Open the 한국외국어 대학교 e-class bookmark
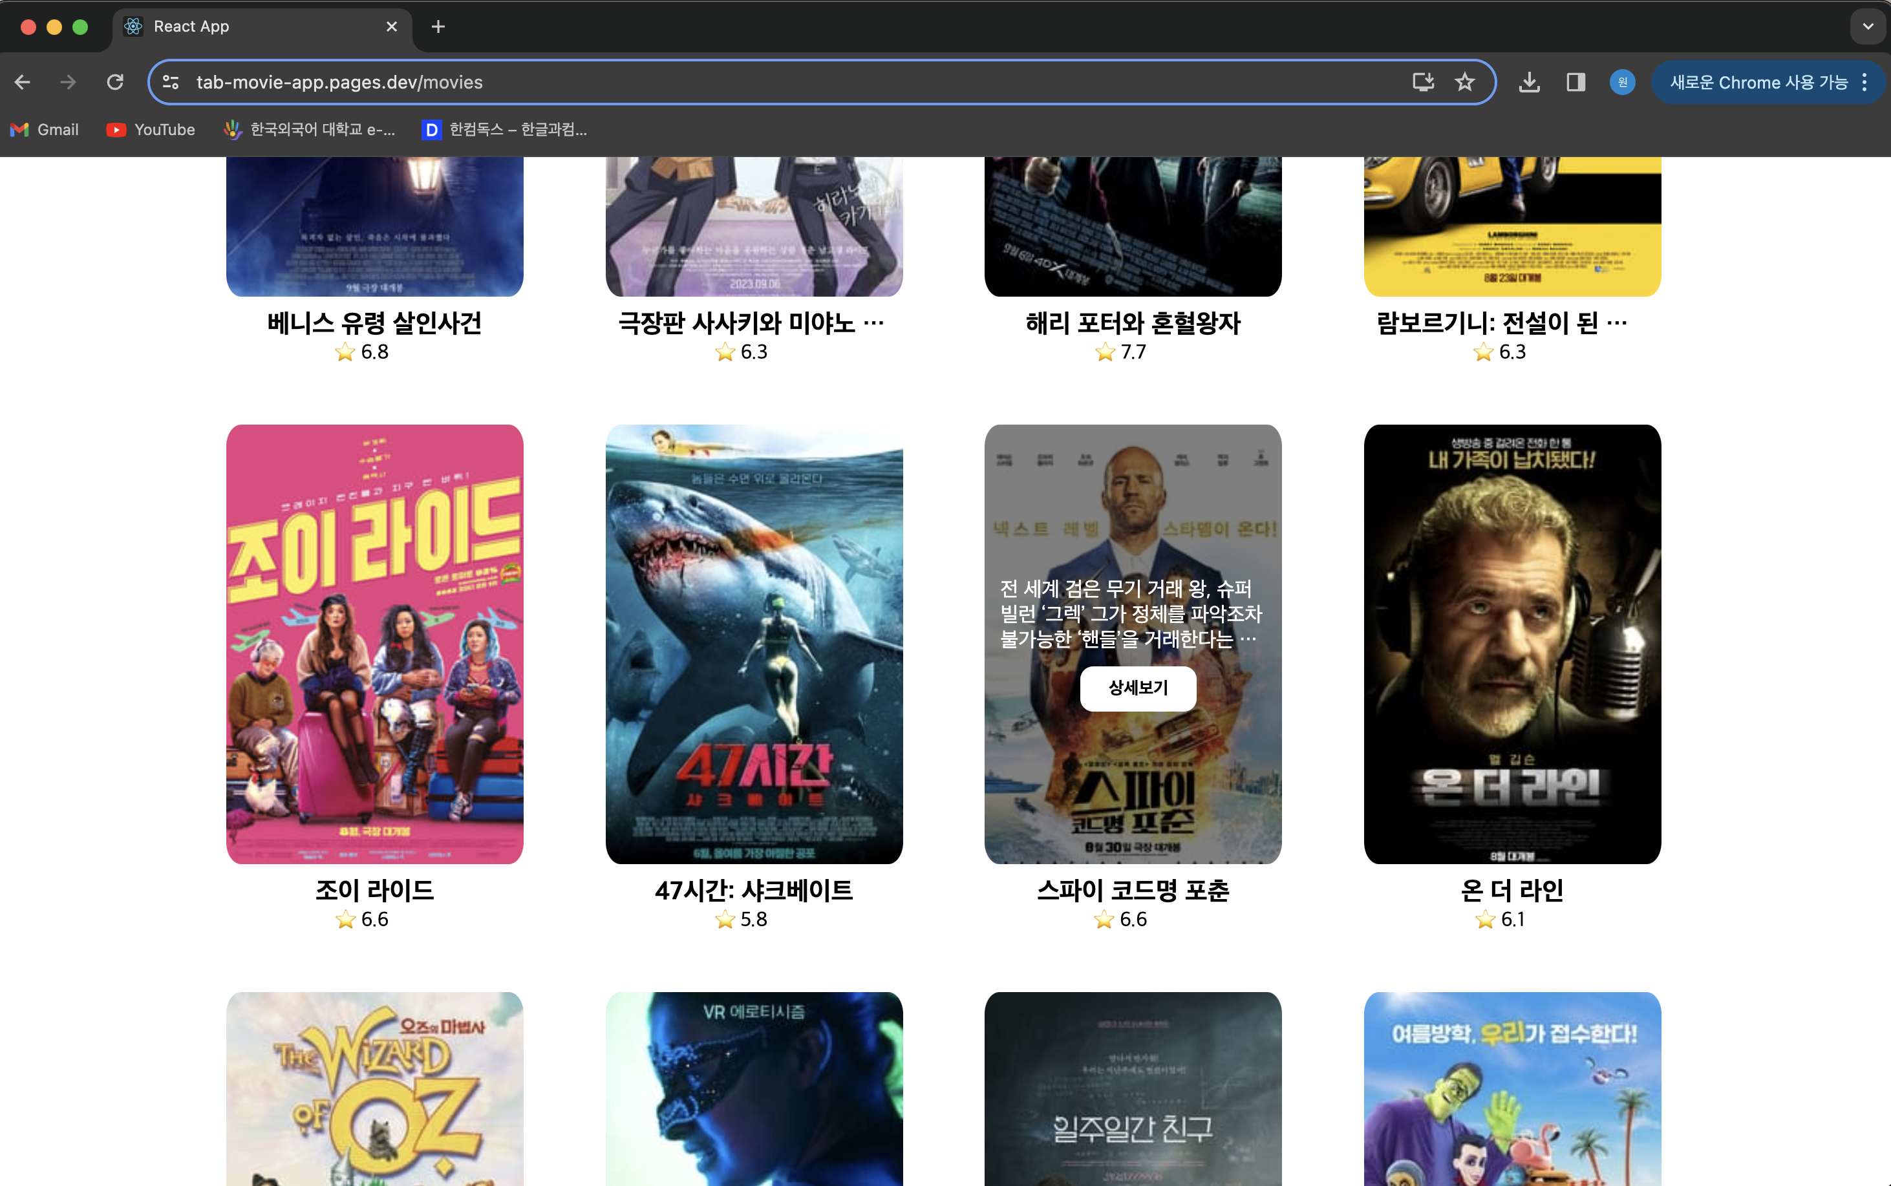1891x1186 pixels. pos(309,129)
